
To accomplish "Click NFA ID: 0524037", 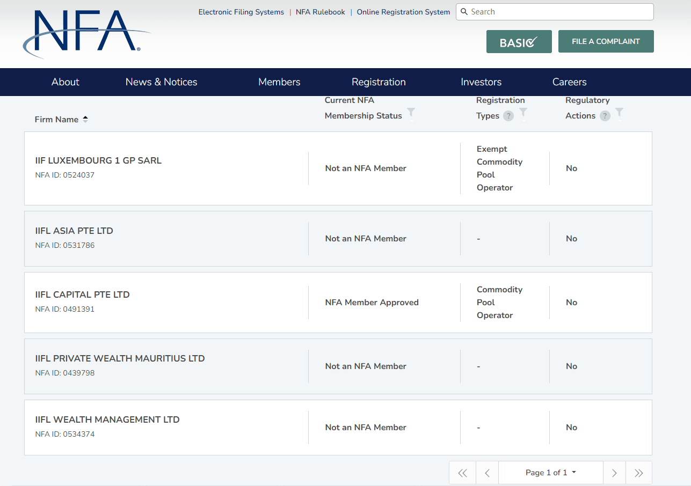I will [x=65, y=175].
